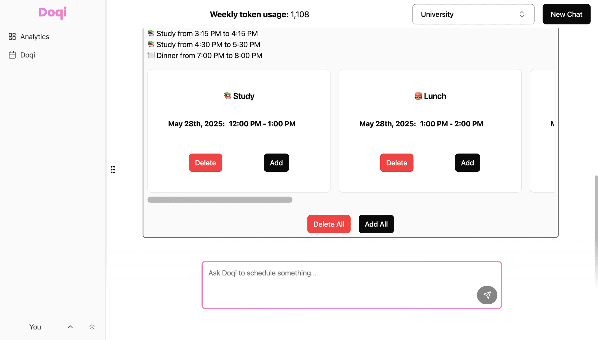Viewport: 598px width, 340px height.
Task: Click the Add All button
Action: (x=376, y=224)
